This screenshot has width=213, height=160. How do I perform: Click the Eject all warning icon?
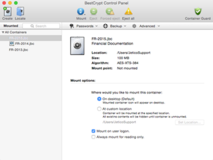coord(128,11)
